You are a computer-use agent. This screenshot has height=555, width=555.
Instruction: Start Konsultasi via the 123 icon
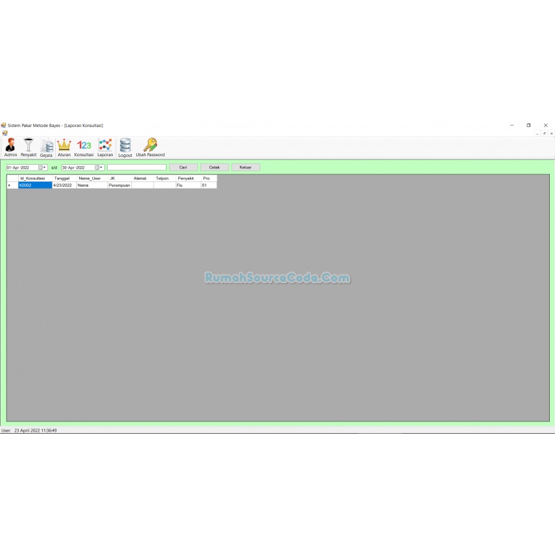[x=84, y=147]
